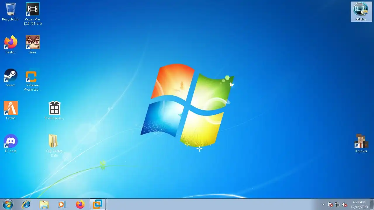
Task: Switch to VMware Workstation on the taskbar
Action: 98,204
